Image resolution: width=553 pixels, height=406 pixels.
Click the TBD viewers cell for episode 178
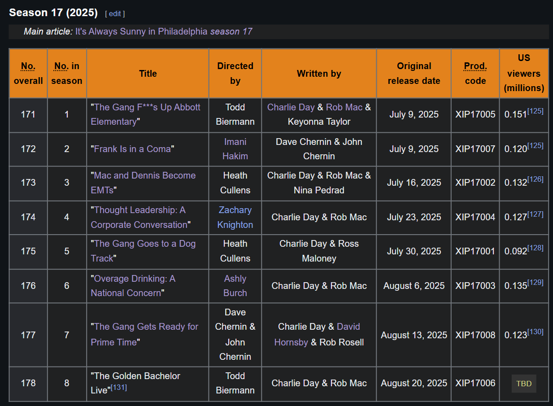pos(524,384)
